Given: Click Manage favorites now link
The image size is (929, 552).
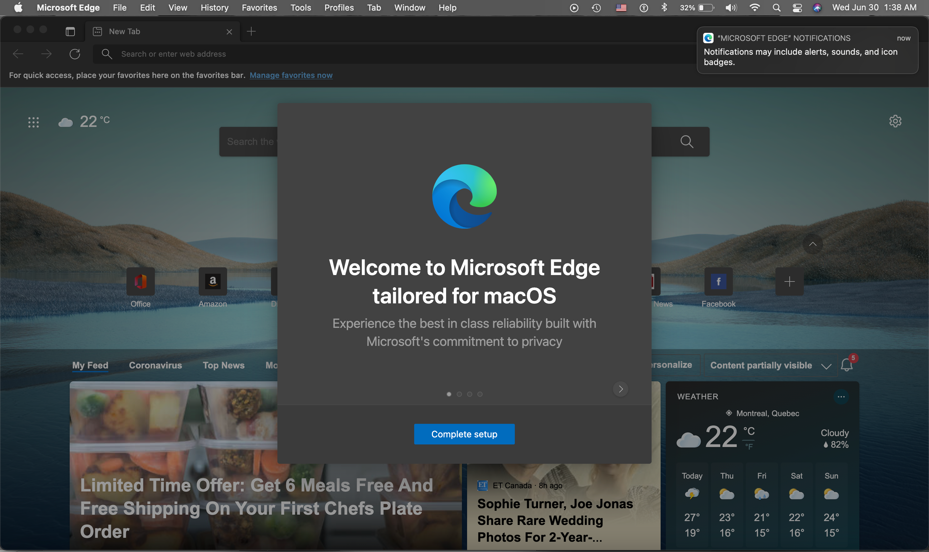Looking at the screenshot, I should 291,75.
